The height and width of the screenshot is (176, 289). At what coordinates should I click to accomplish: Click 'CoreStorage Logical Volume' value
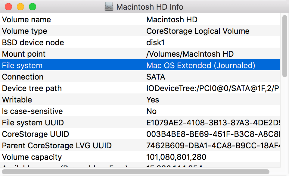point(198,31)
